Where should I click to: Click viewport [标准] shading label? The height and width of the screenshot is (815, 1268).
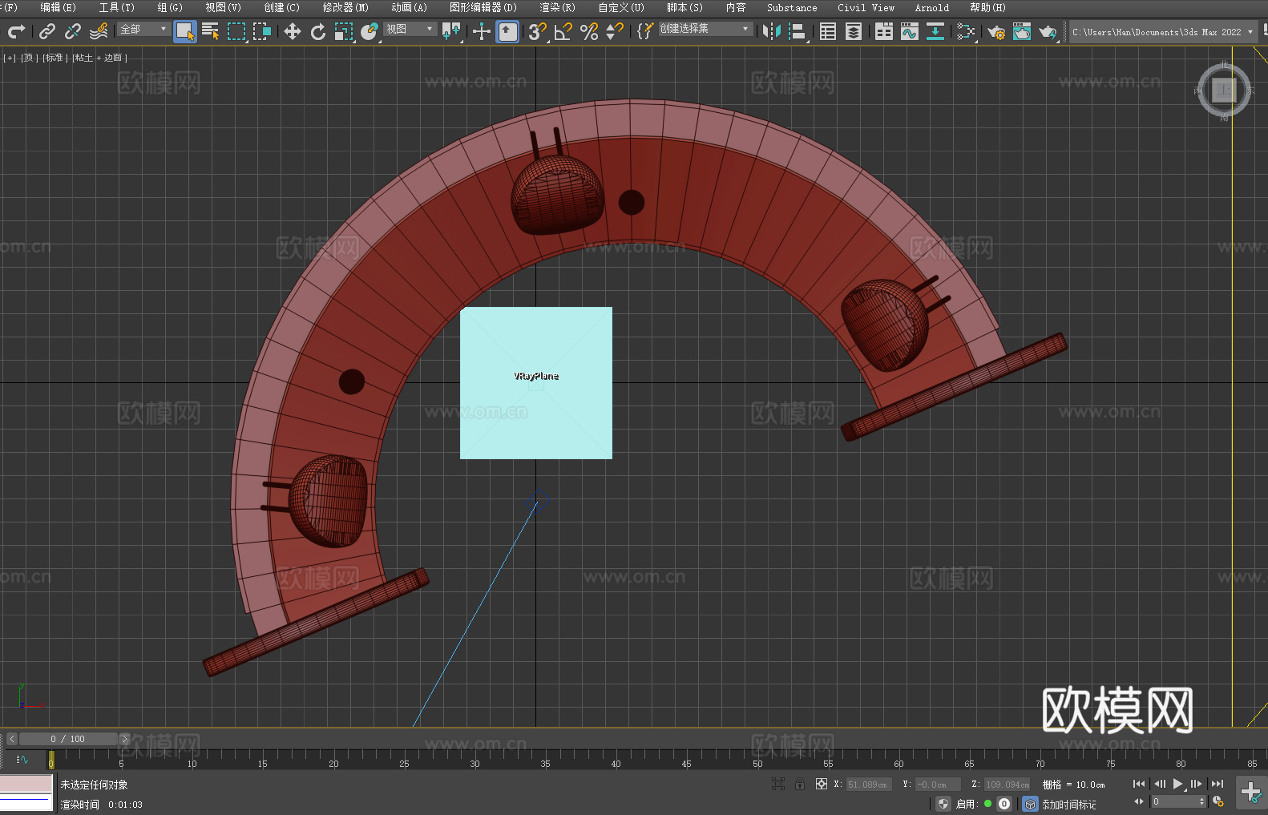(55, 58)
